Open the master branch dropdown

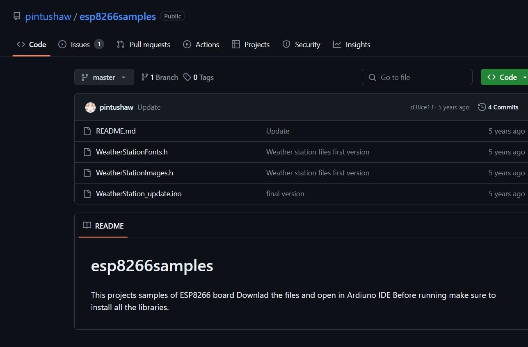tap(104, 77)
